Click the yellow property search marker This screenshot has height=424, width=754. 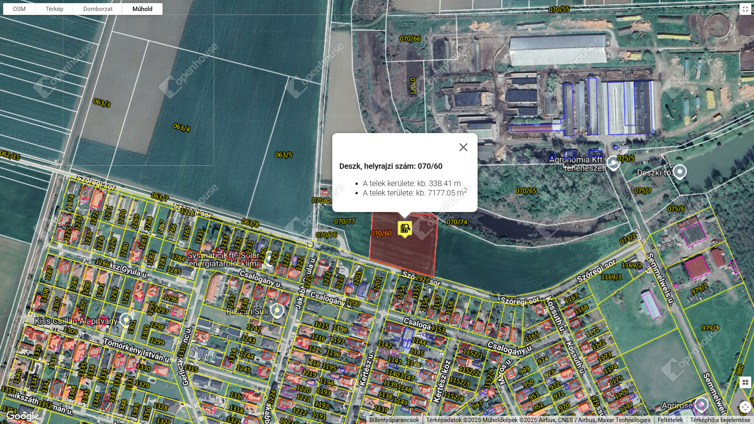click(404, 228)
